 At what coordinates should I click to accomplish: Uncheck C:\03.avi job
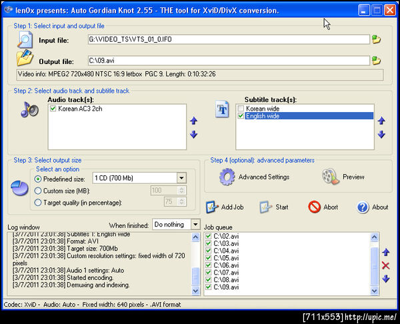tap(209, 243)
